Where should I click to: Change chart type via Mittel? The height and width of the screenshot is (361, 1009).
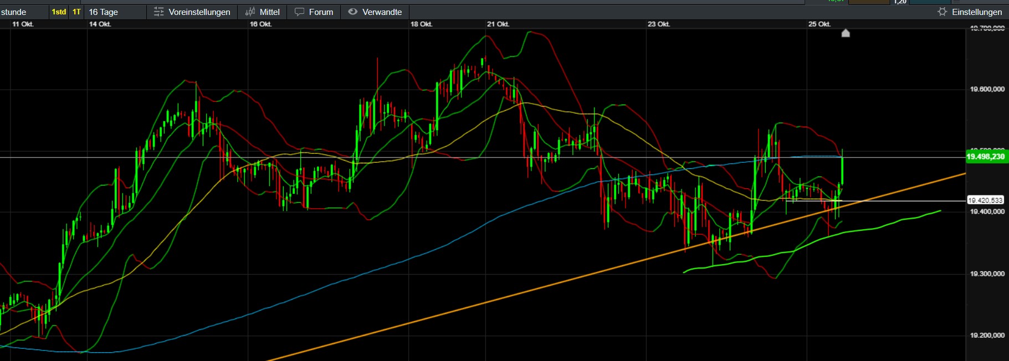point(262,12)
